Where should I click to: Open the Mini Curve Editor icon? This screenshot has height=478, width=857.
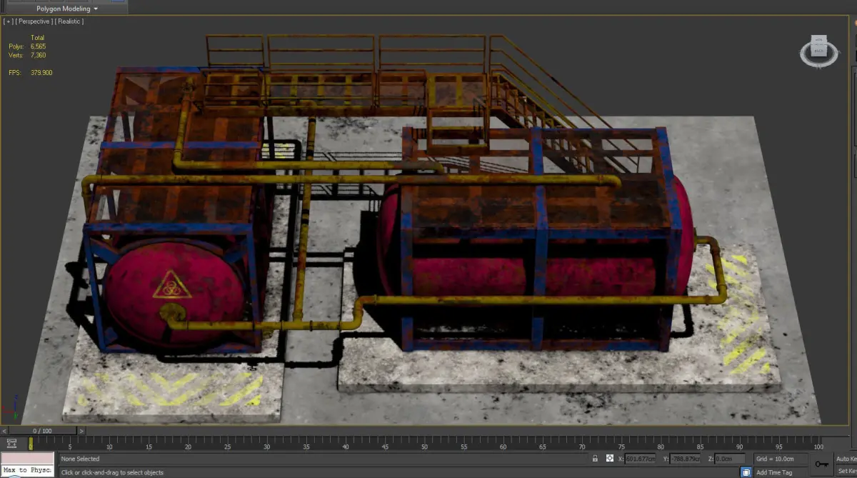pyautogui.click(x=11, y=443)
